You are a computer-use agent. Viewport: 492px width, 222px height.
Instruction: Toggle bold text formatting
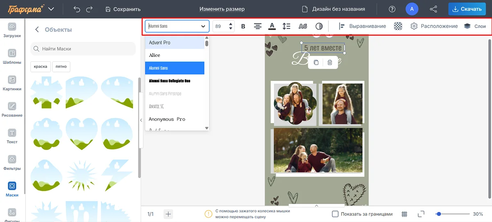click(x=243, y=27)
